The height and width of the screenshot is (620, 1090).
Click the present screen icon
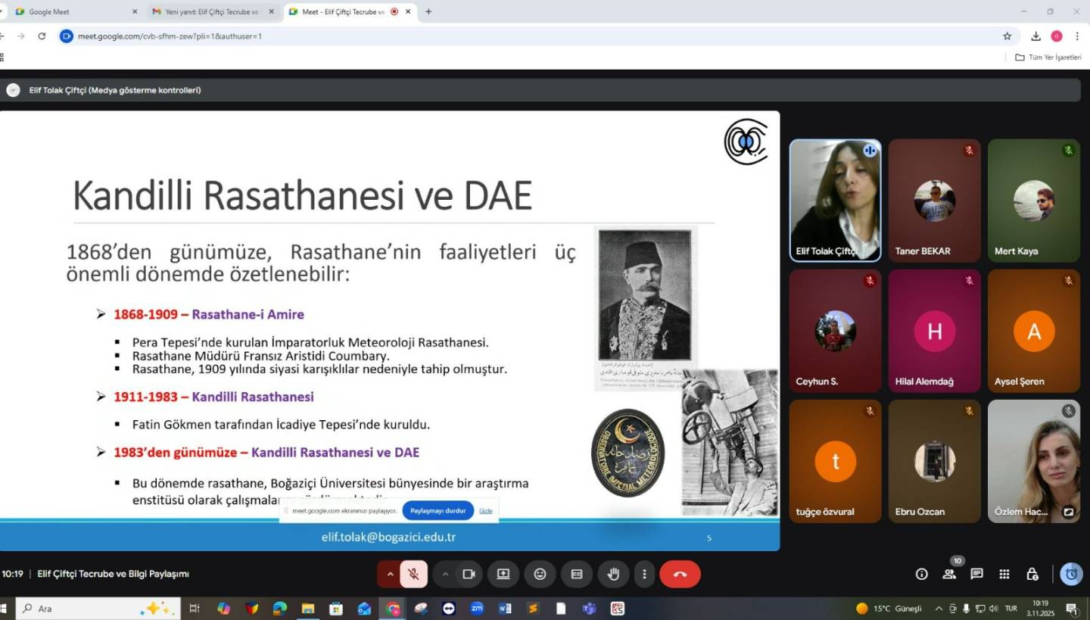pos(503,574)
